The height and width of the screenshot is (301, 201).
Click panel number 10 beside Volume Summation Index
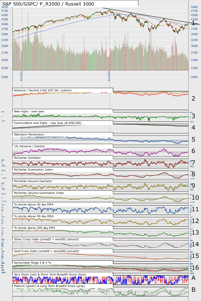pyautogui.click(x=195, y=197)
